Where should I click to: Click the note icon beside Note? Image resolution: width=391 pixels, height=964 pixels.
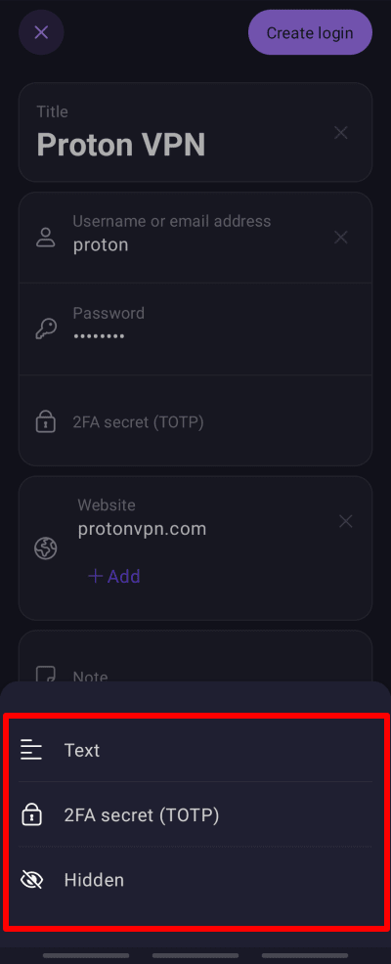[46, 674]
